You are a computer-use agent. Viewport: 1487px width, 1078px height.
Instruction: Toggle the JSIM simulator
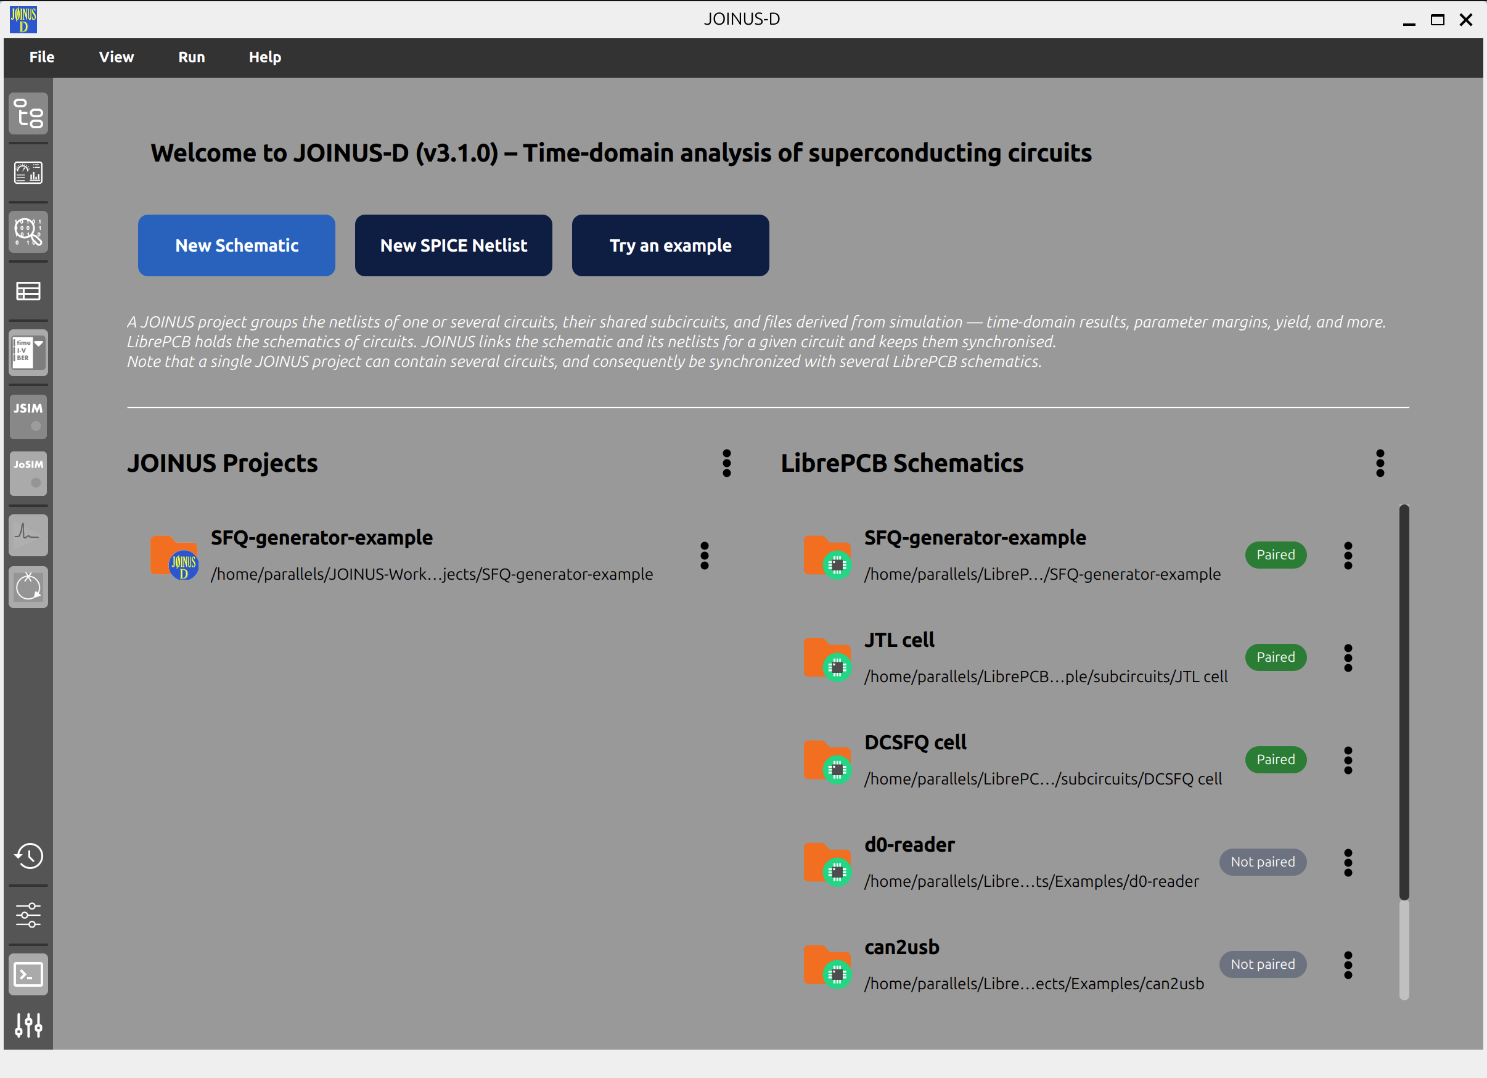point(28,416)
